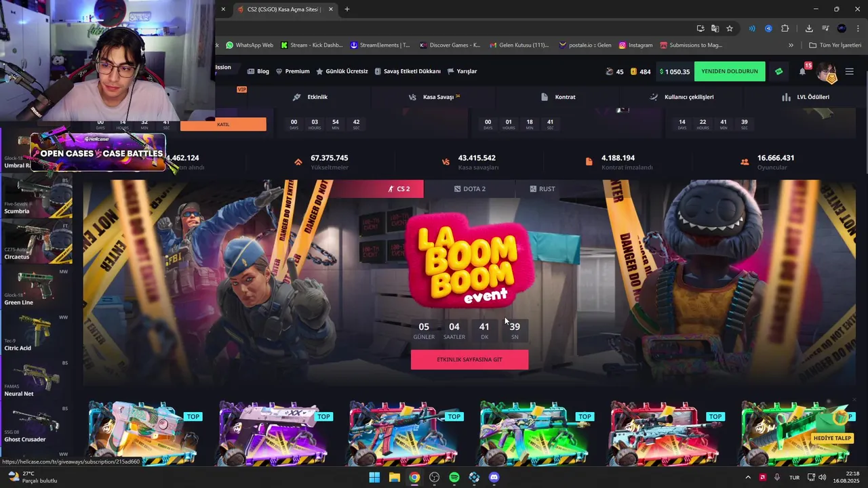Close the CS2 Kasa Açma Sitesi tab
Viewport: 868px width, 488px height.
[331, 9]
